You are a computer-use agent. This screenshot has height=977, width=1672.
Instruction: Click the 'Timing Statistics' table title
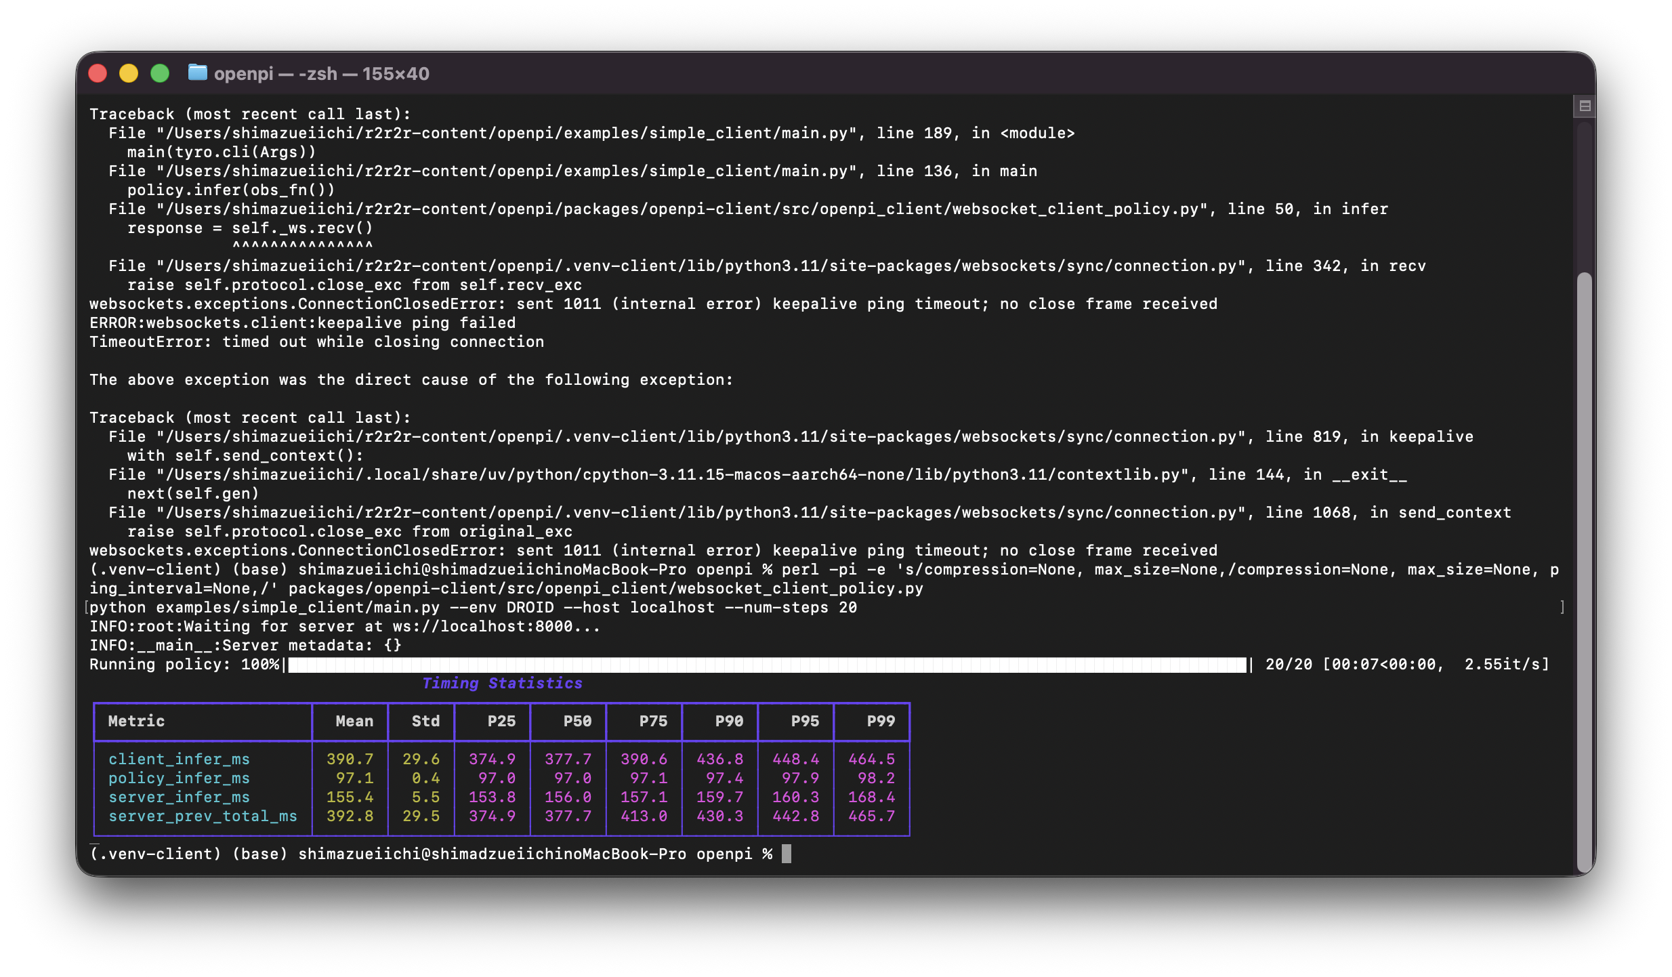pos(502,683)
